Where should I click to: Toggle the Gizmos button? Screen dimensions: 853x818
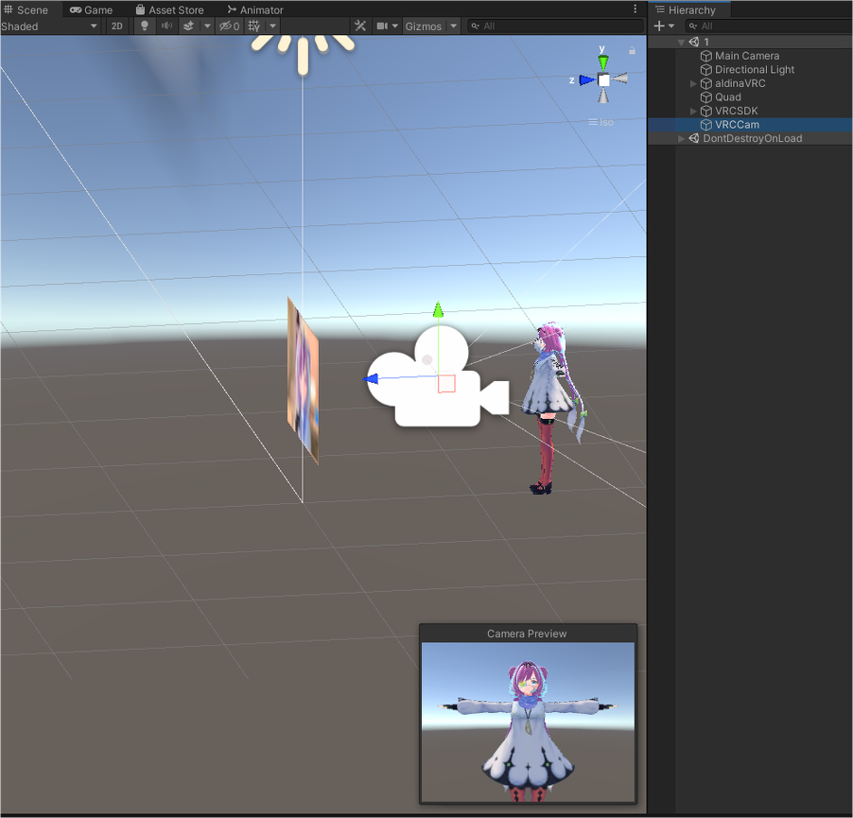tap(424, 26)
